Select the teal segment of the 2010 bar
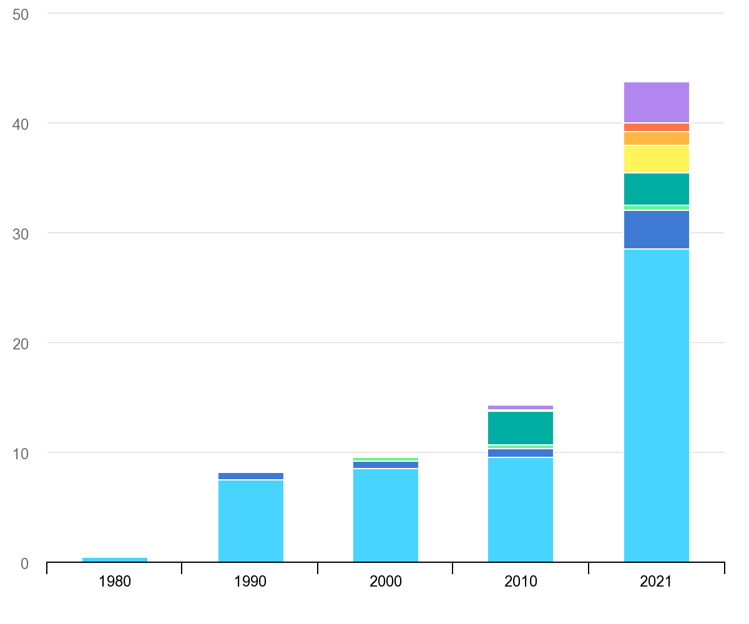Screen dimensions: 749x624 [x=520, y=428]
